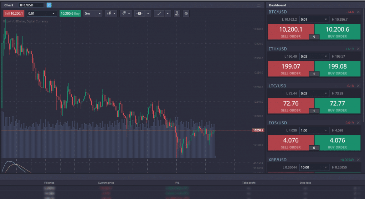The height and width of the screenshot is (199, 365).
Task: Open XRP/USD quantity 10.00 dropdown
Action: (314, 167)
